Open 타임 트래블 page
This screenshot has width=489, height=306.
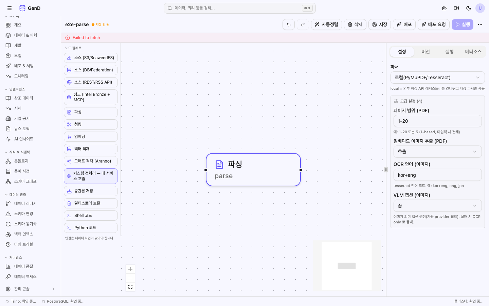[x=31, y=244]
